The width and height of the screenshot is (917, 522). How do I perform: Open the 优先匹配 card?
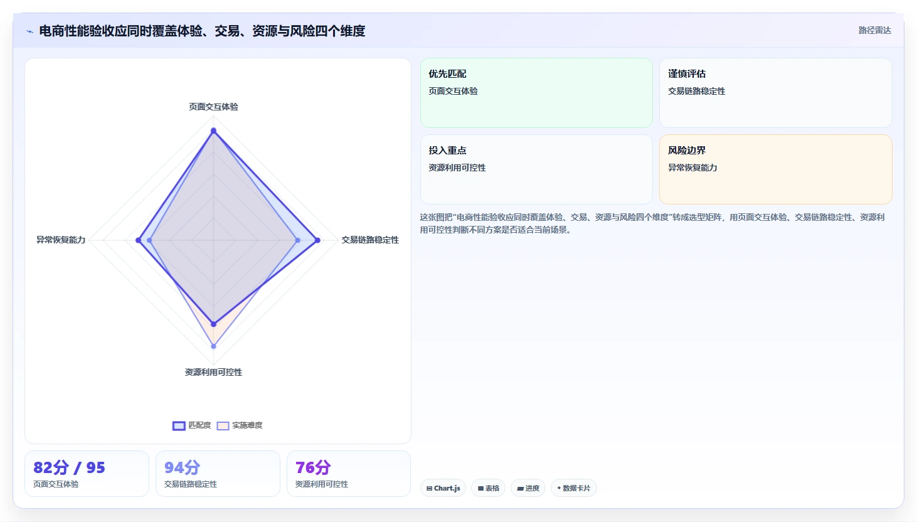tap(536, 93)
